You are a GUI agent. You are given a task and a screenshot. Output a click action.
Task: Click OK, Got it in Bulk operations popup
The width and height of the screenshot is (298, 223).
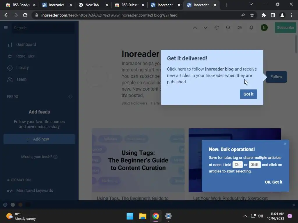pyautogui.click(x=274, y=182)
